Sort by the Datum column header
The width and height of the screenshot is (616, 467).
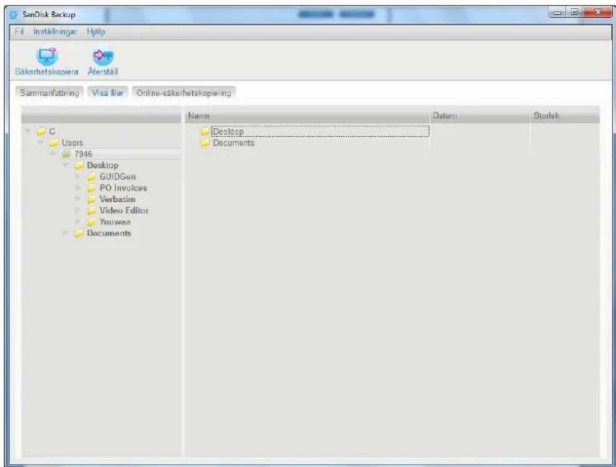point(479,116)
